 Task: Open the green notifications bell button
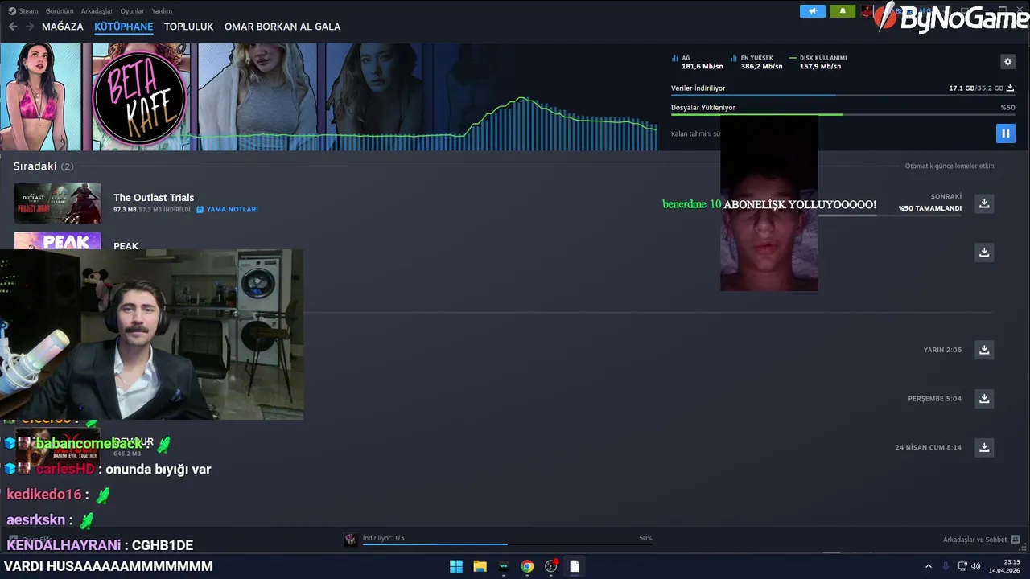click(843, 11)
